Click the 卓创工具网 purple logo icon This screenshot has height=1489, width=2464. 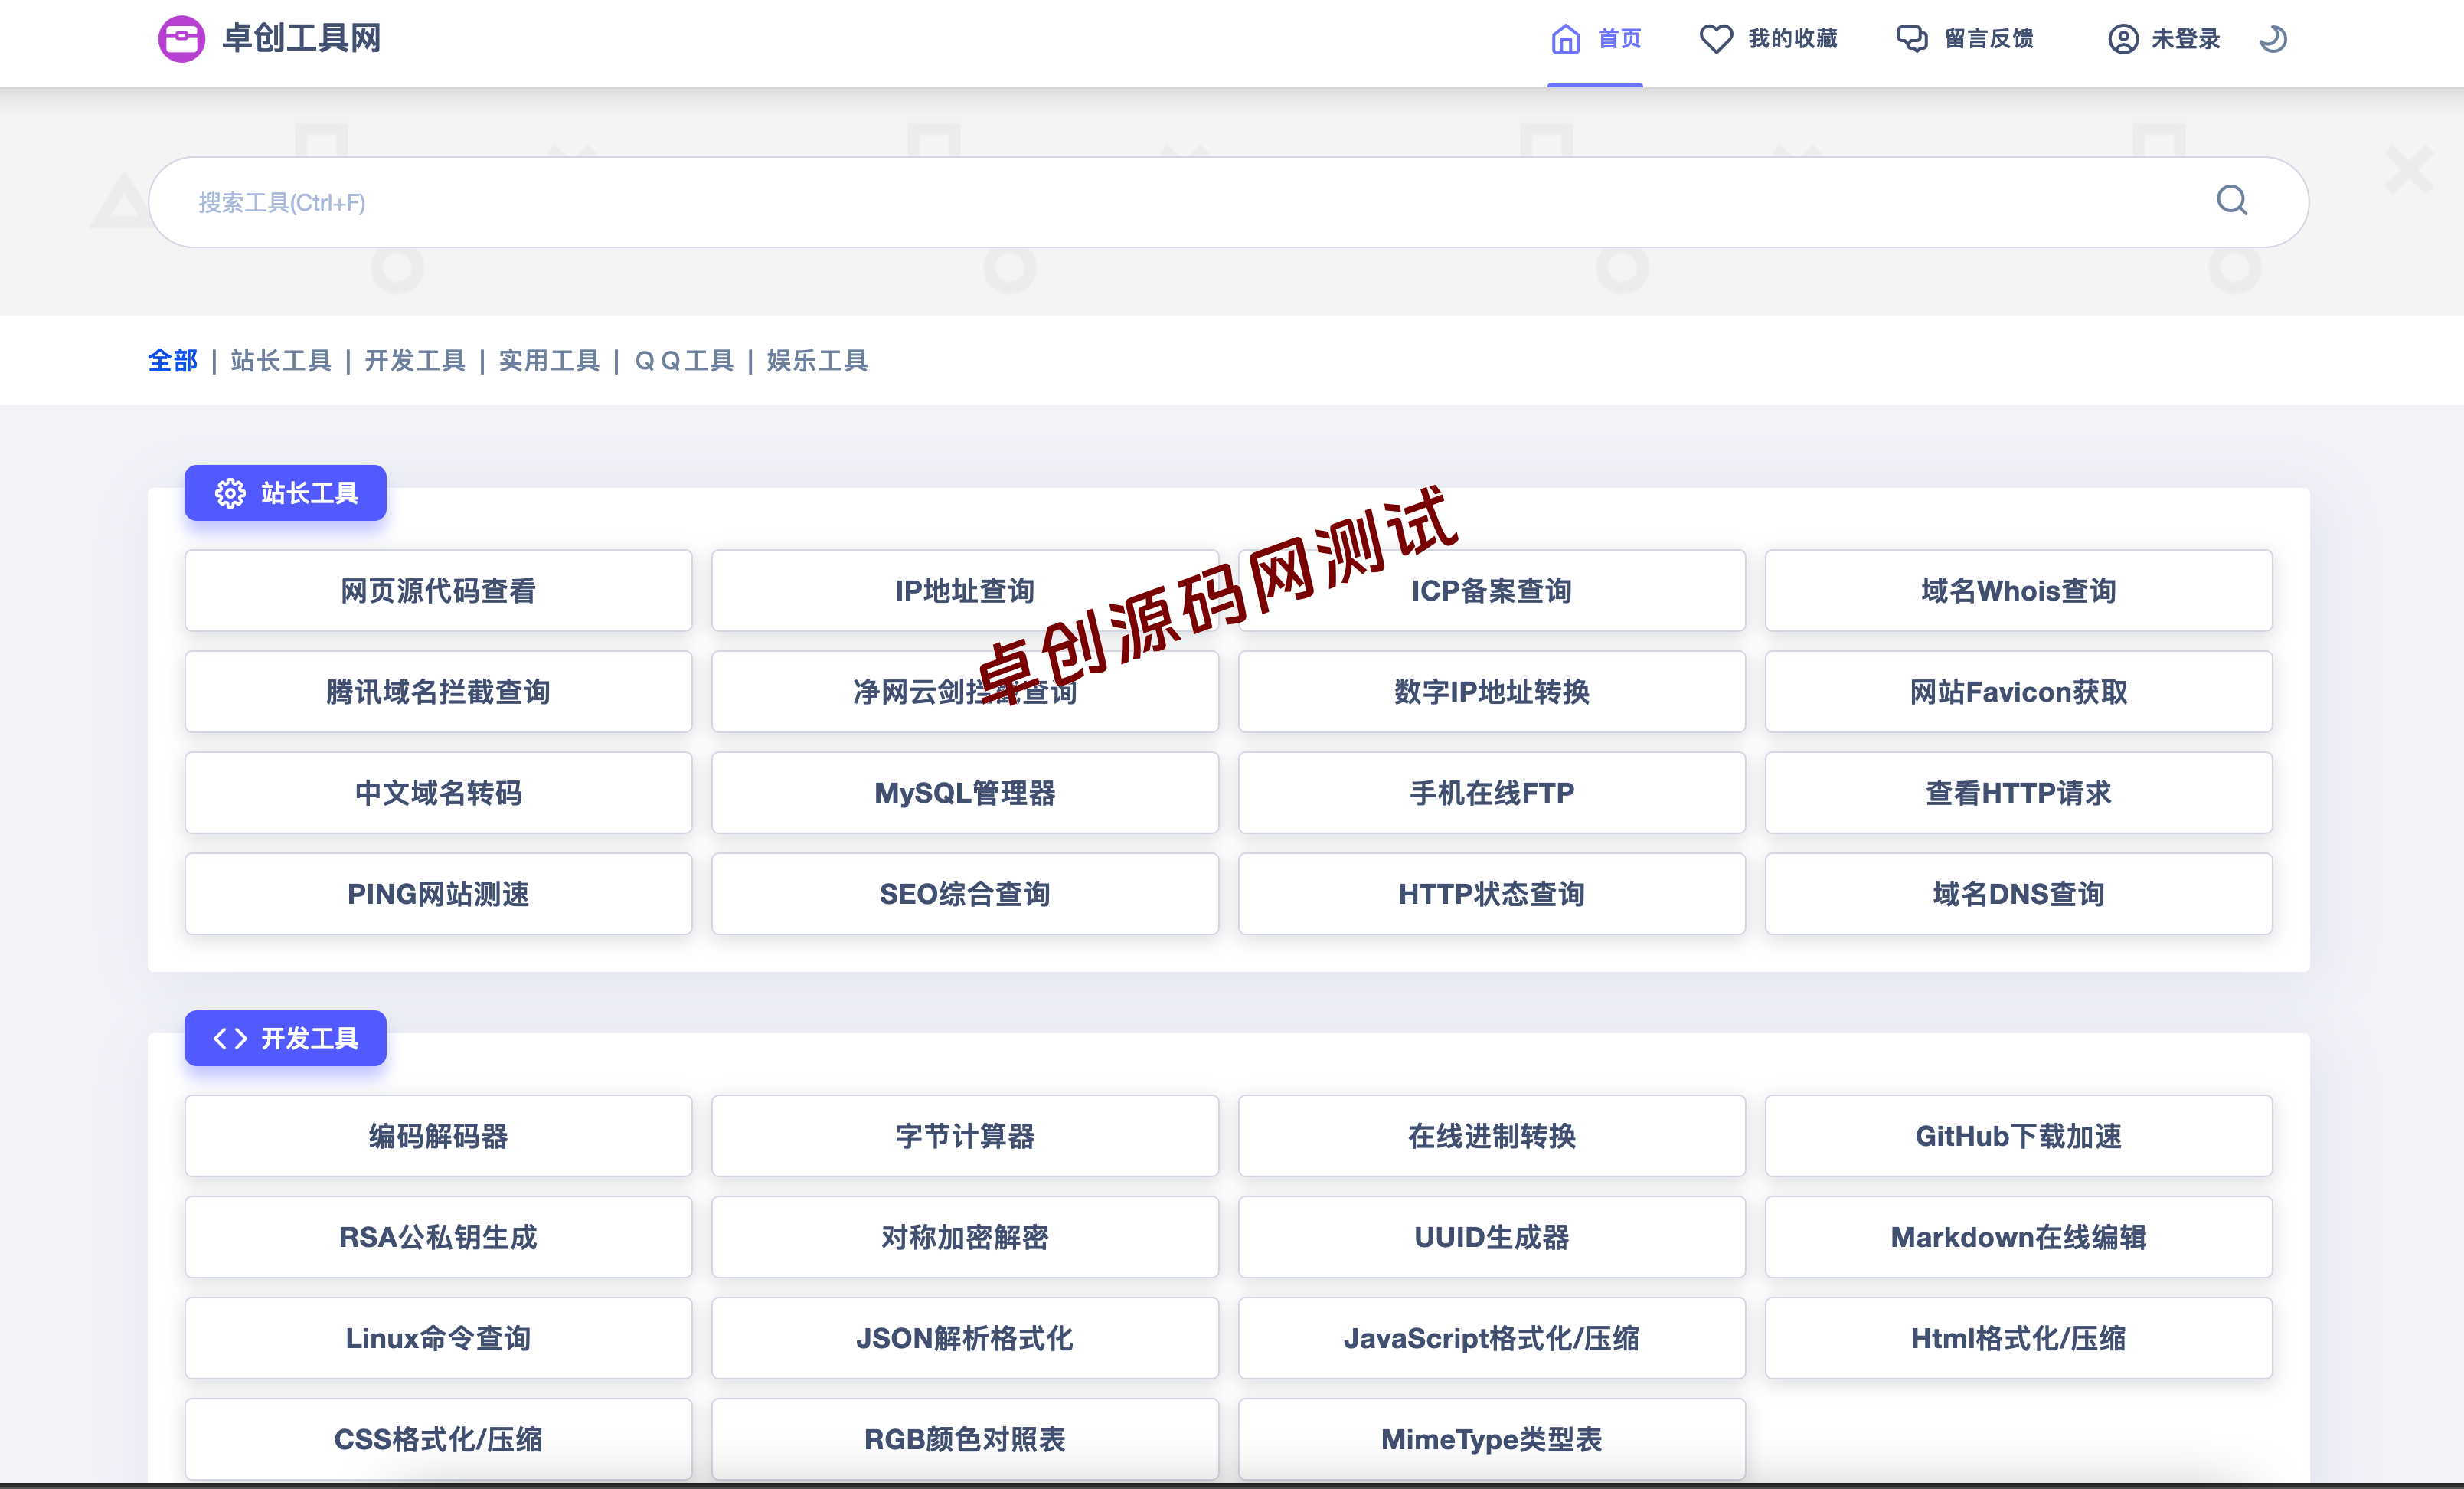coord(182,39)
